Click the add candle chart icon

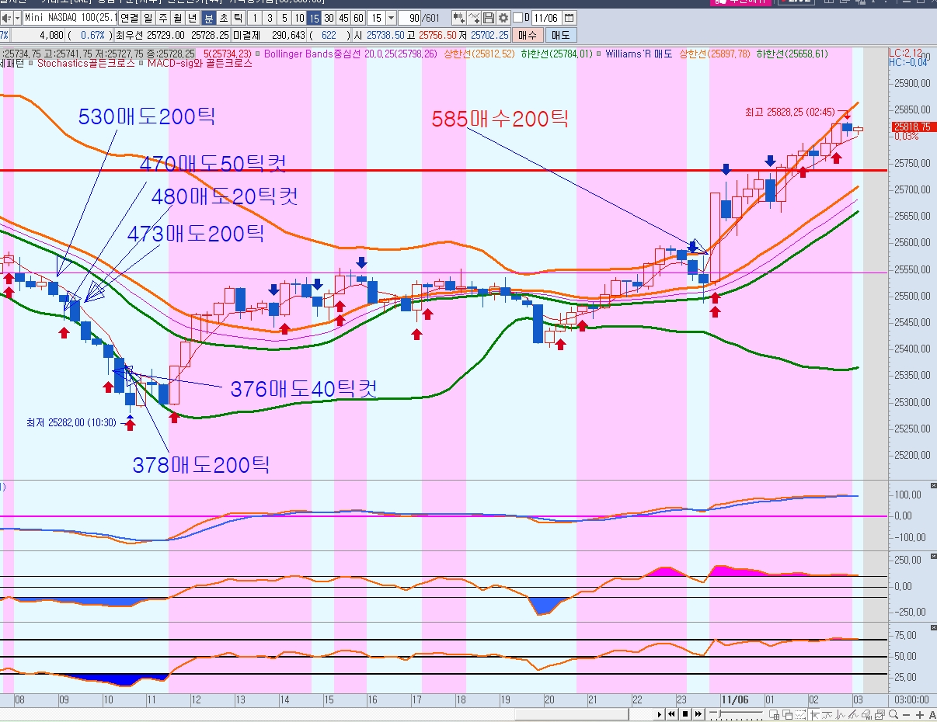click(x=458, y=18)
